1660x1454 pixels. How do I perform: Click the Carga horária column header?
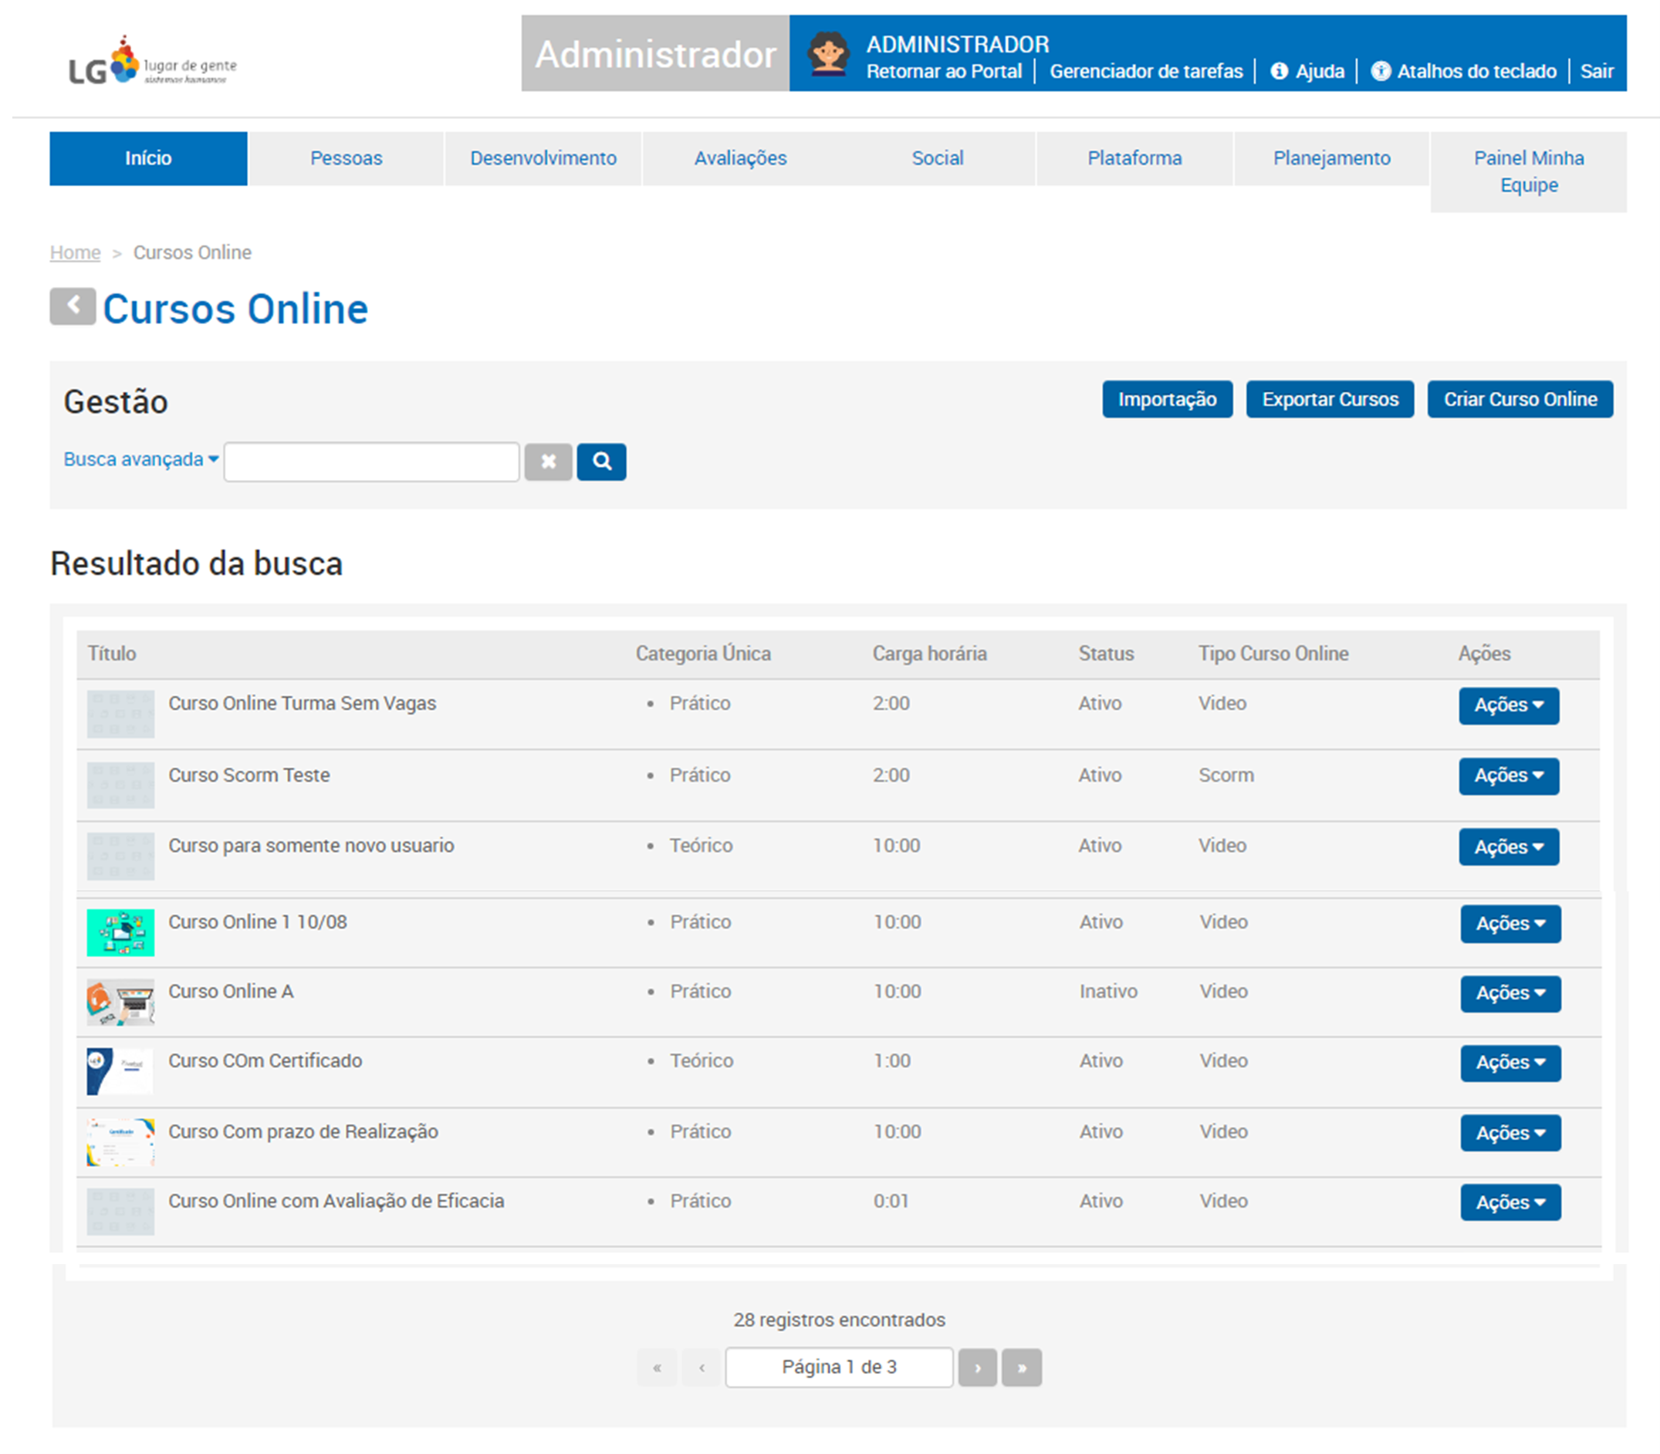(929, 653)
